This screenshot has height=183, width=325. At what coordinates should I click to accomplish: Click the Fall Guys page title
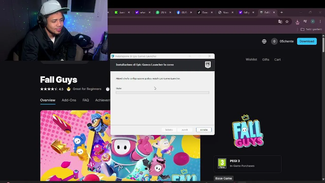tap(59, 80)
